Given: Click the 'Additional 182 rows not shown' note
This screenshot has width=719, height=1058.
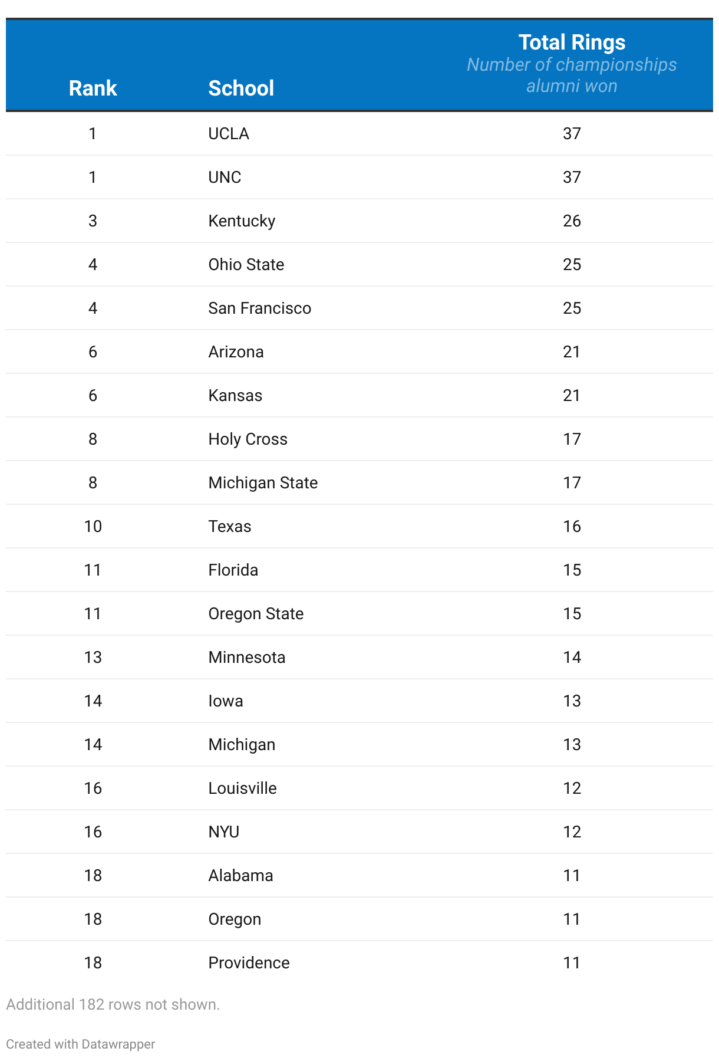Looking at the screenshot, I should pyautogui.click(x=113, y=1004).
